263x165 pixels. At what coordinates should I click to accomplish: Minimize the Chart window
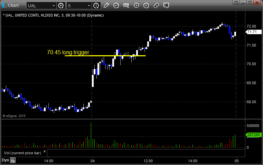coord(243,2)
